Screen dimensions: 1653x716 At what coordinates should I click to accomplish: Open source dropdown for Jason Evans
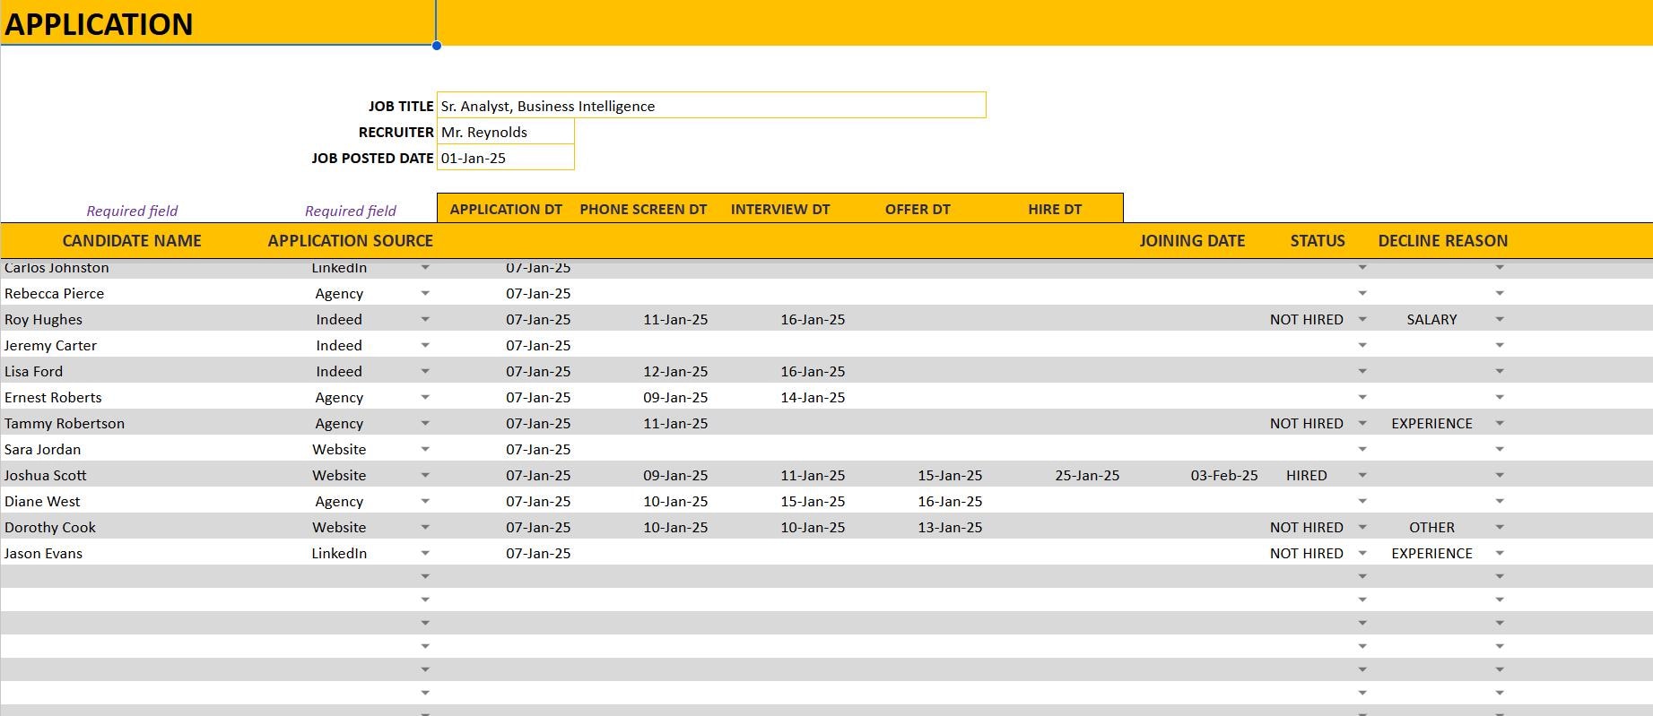point(425,553)
